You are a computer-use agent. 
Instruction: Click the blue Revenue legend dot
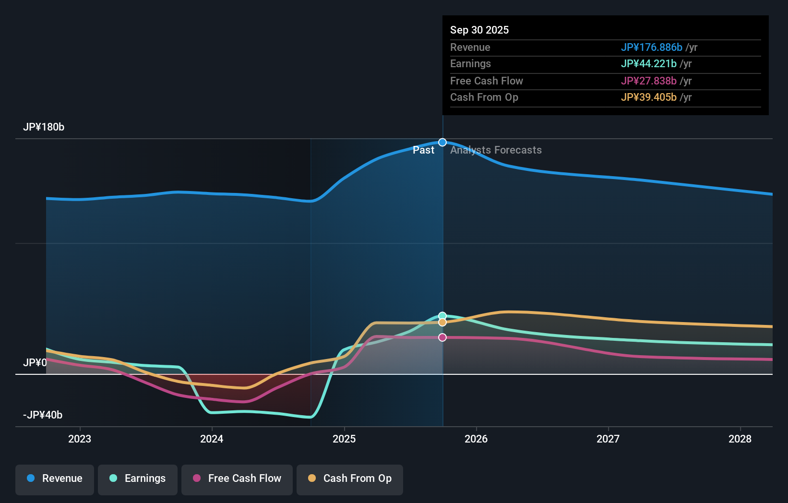click(x=30, y=479)
